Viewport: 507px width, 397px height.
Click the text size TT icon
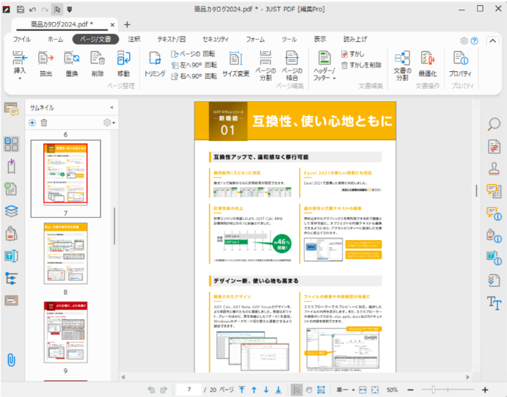tap(494, 303)
